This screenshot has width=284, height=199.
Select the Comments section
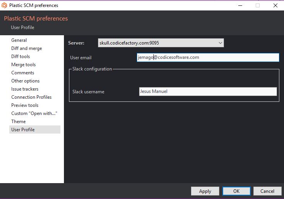[x=22, y=73]
